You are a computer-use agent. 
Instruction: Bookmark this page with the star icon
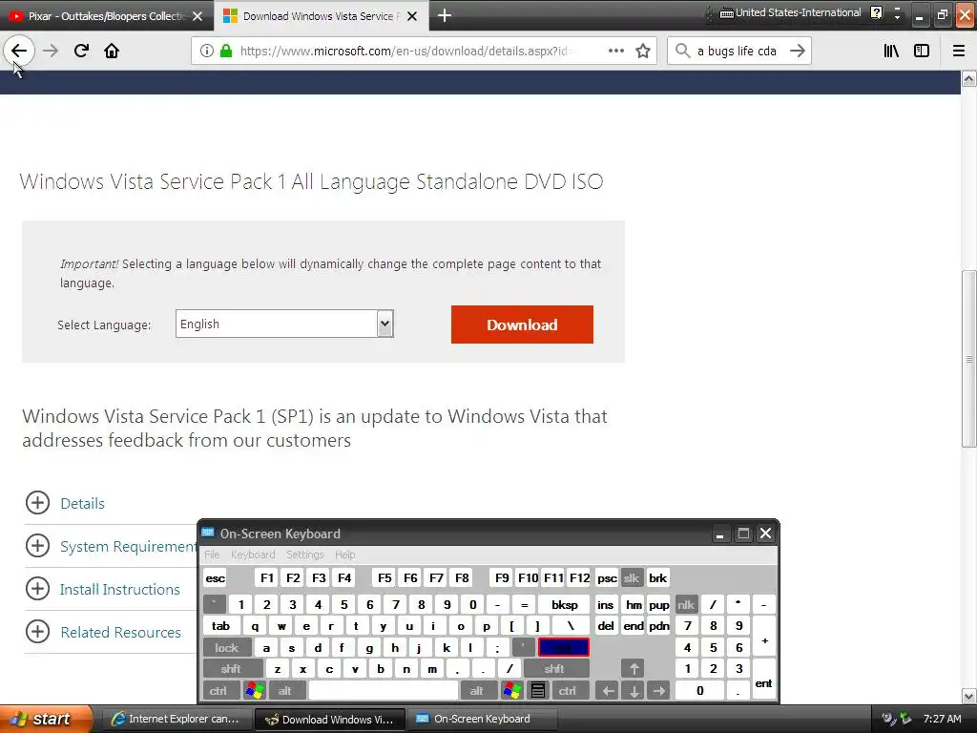pos(643,51)
